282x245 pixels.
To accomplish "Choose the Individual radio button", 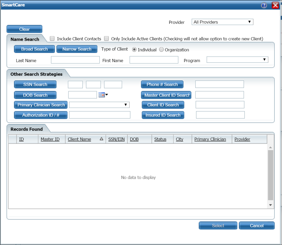I will coord(134,50).
